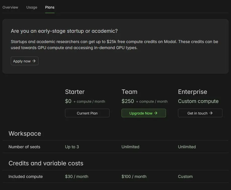Click the Starter plan heading
Screen dimensions: 231x190
pyautogui.click(x=75, y=92)
